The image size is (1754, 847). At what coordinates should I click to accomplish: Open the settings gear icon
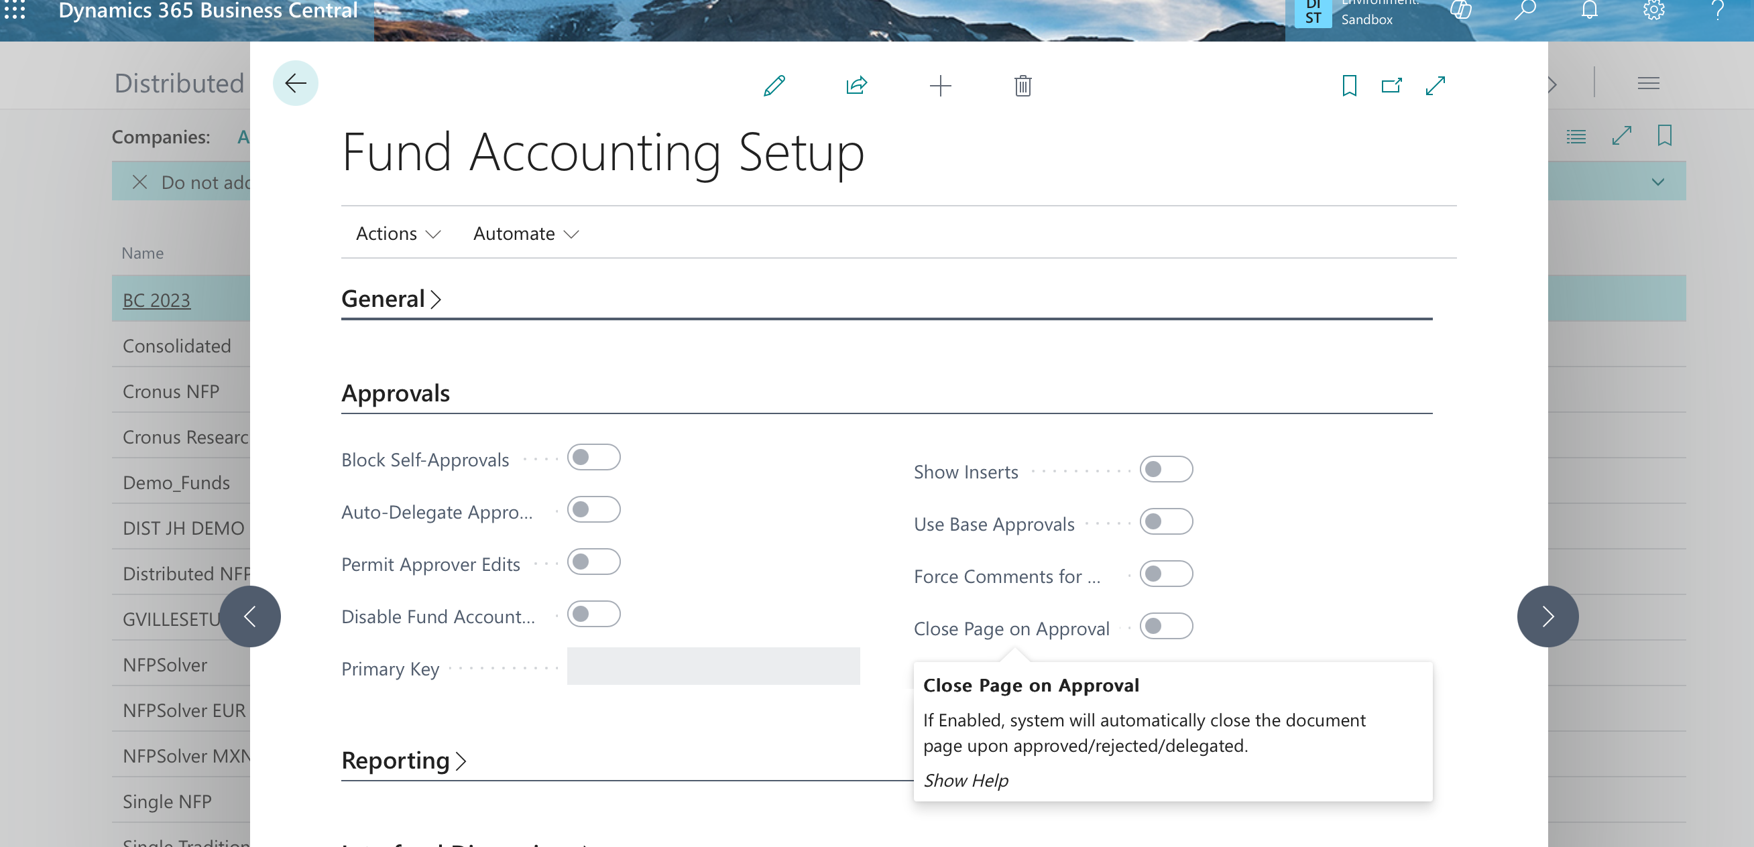point(1653,10)
